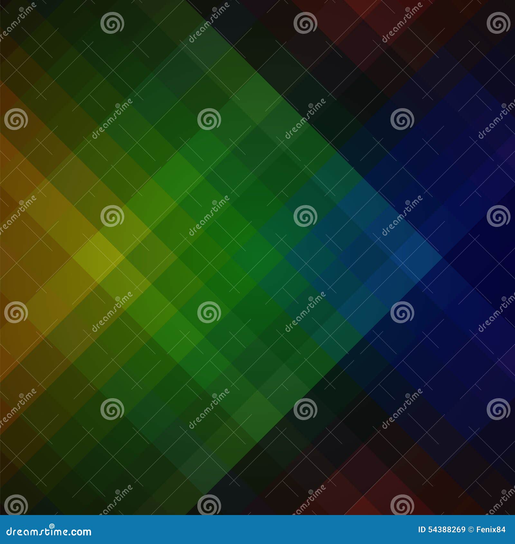The width and height of the screenshot is (515, 544).
Task: Click the copyright © symbol in the footer
Action: [471, 530]
